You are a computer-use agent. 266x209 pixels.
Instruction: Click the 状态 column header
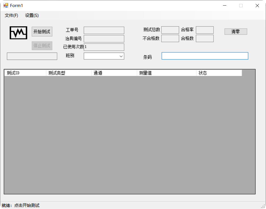tap(219, 73)
